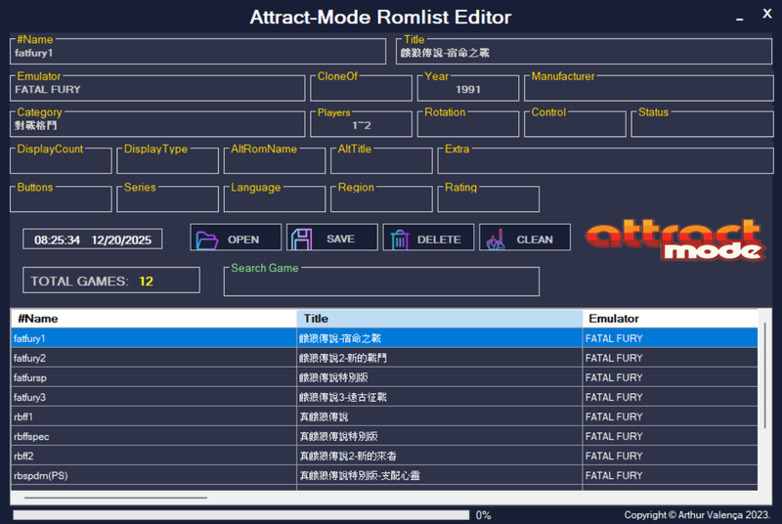
Task: Click the Title cell in the fatfury3 row
Action: (439, 397)
